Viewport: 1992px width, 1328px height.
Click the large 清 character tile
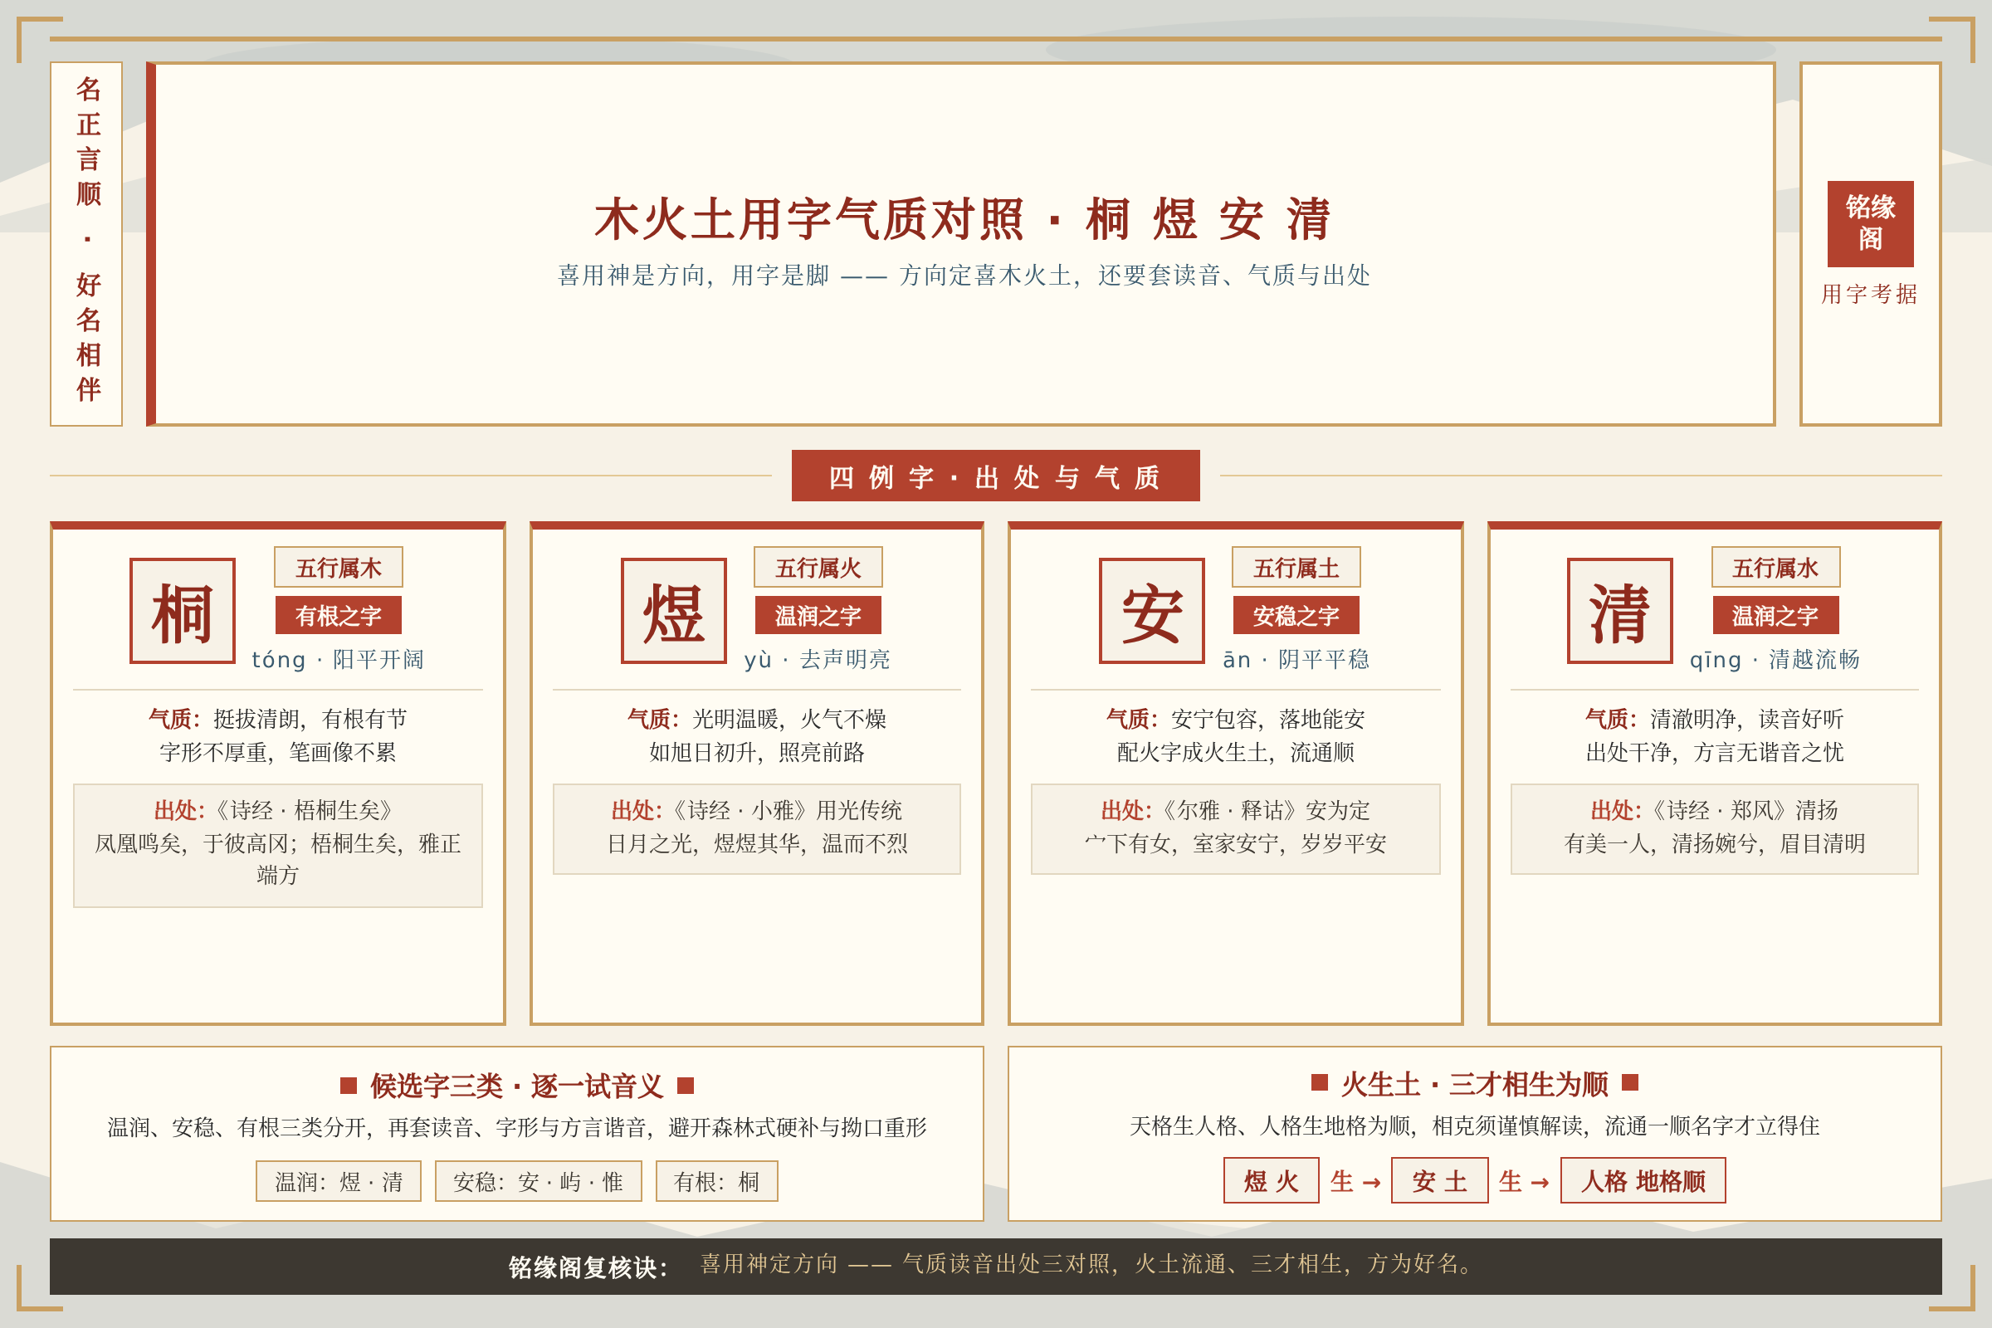tap(1619, 611)
